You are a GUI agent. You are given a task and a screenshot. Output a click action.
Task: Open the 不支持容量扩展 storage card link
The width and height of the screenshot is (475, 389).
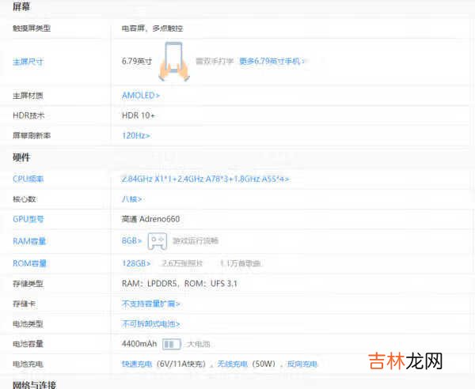(150, 304)
